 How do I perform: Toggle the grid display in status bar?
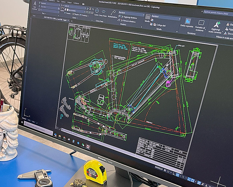[165, 170]
